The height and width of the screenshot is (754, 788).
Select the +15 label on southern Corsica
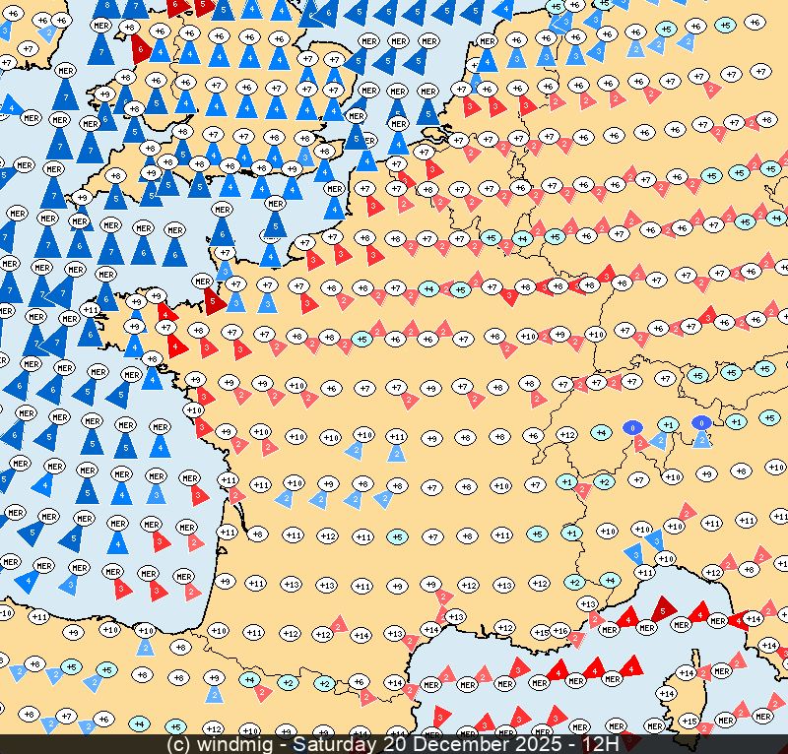(x=689, y=722)
